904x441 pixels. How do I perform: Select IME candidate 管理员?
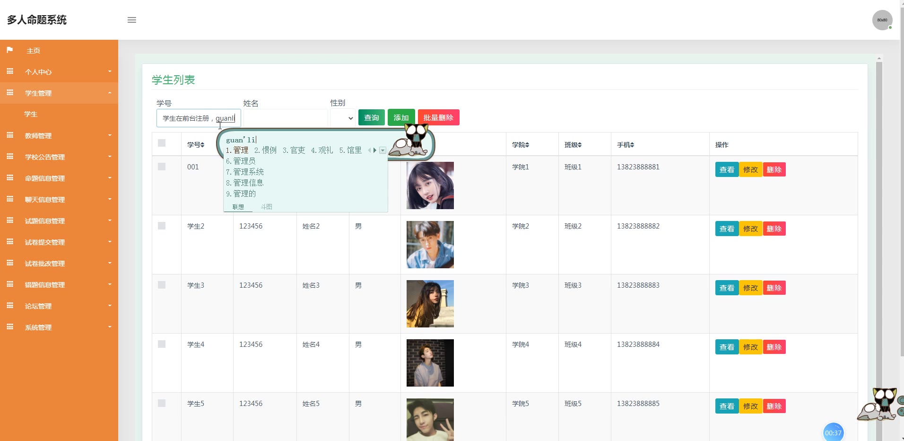(241, 161)
